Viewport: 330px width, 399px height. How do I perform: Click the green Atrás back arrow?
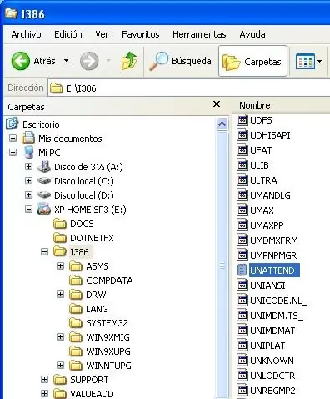tap(21, 61)
